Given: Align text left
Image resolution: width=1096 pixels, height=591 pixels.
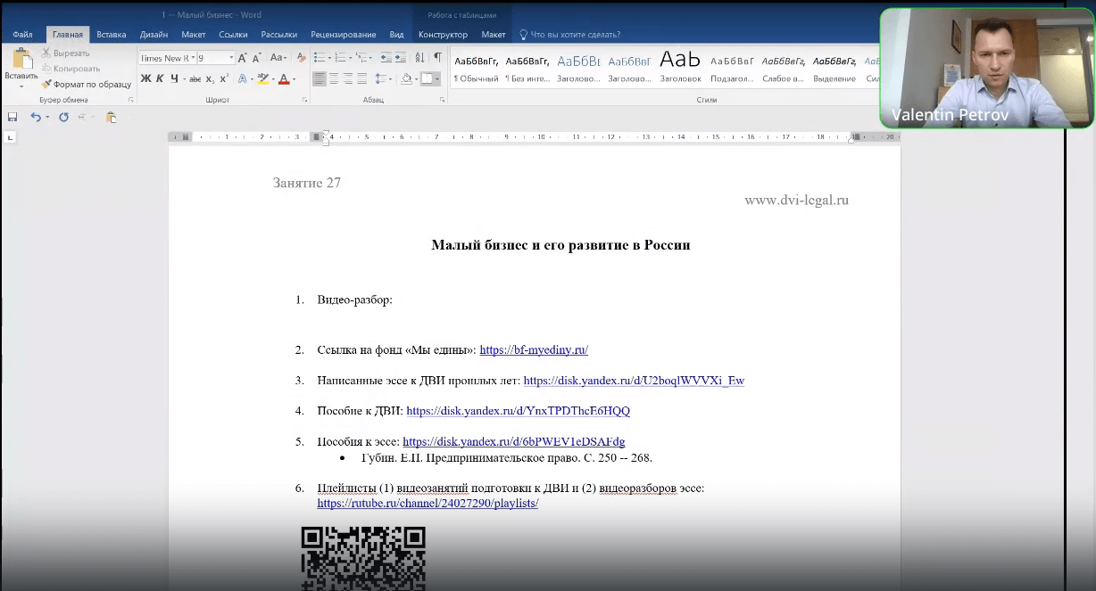Looking at the screenshot, I should pos(320,78).
